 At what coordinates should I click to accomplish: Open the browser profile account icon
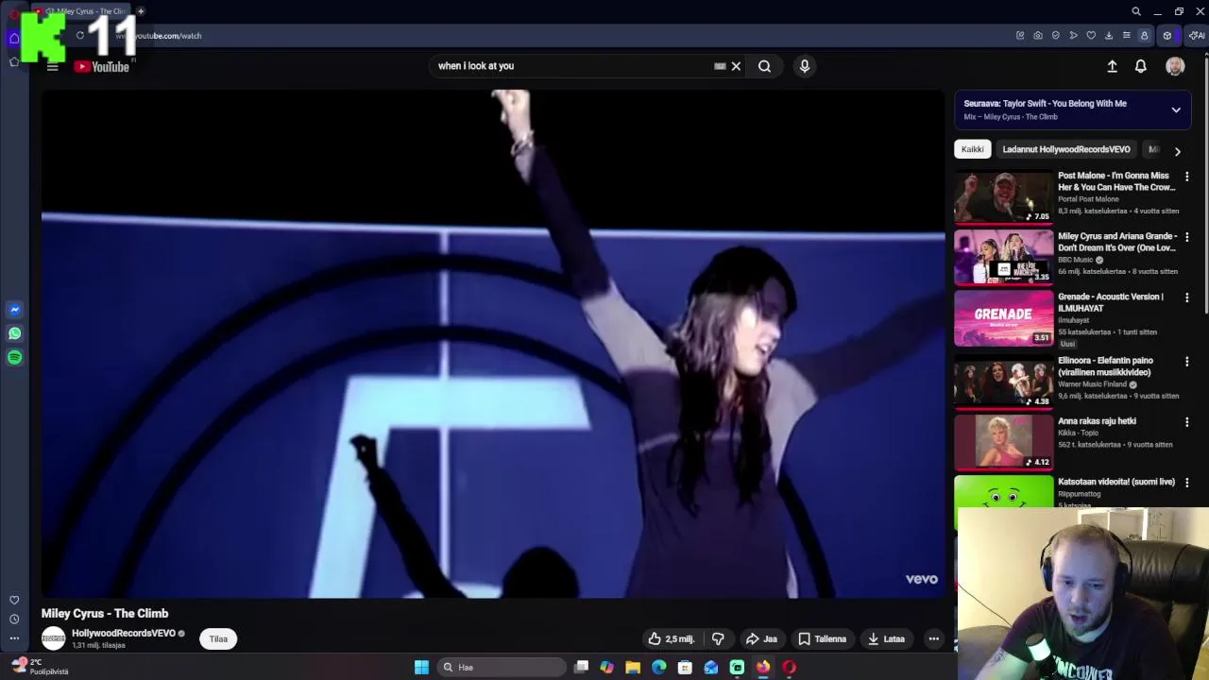pos(1144,36)
